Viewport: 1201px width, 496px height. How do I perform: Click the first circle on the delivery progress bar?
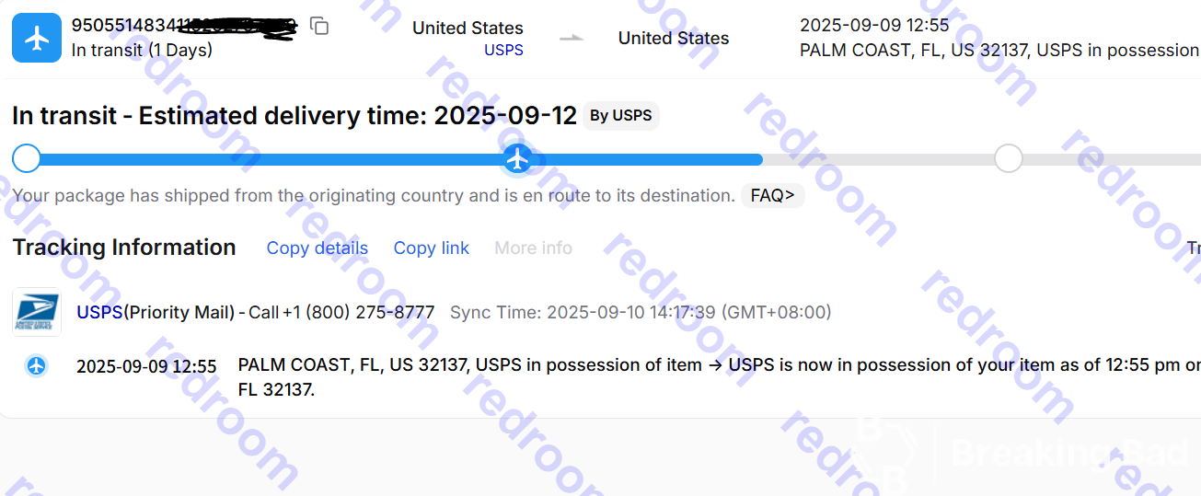point(27,159)
